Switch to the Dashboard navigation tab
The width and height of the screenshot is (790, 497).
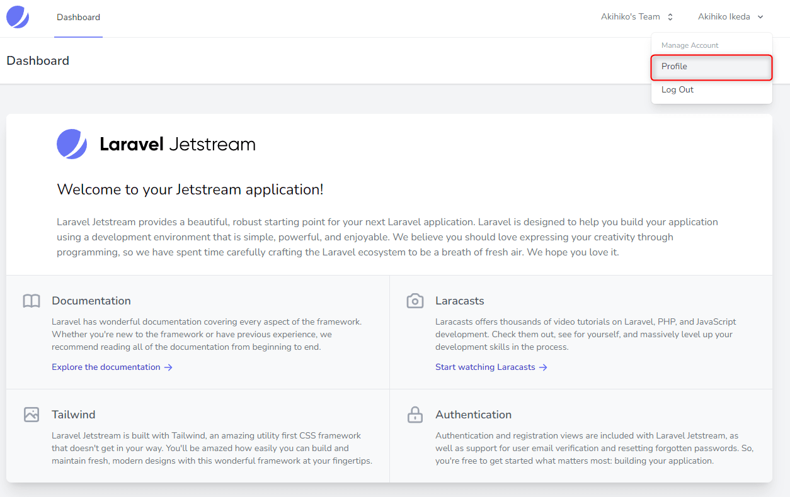click(x=78, y=17)
